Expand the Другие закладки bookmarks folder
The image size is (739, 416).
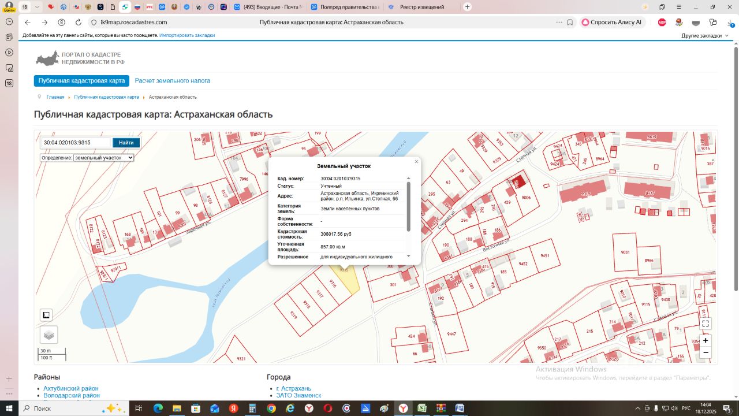(705, 35)
